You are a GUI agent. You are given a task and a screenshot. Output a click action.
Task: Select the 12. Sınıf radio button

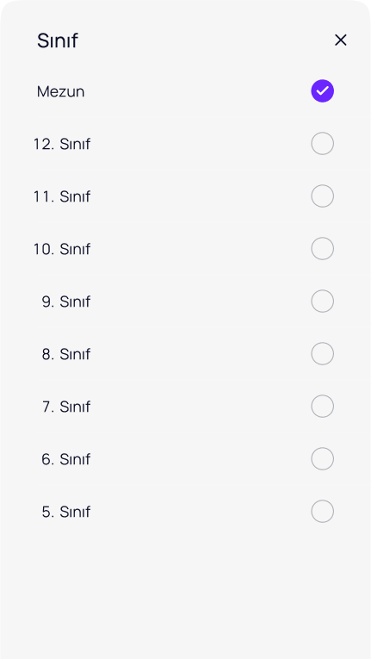(322, 143)
